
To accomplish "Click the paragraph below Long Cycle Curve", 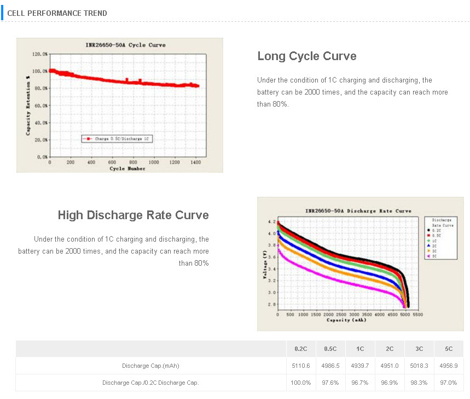I will 352,92.
